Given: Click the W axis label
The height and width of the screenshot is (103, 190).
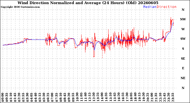Looking at the screenshot, I should click(183, 29).
